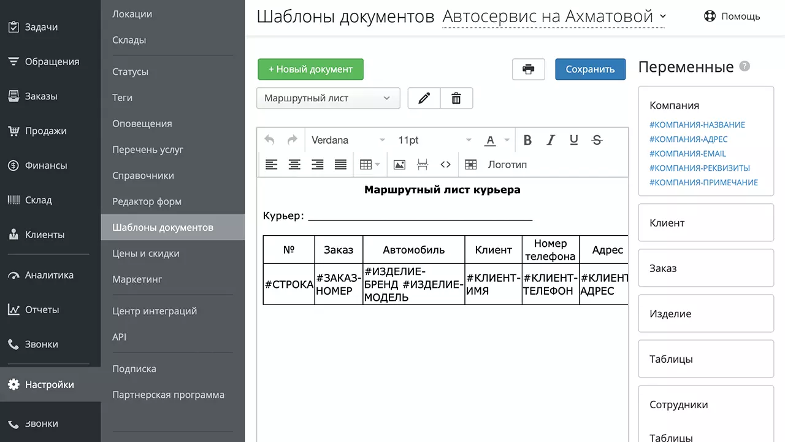Screen dimensions: 785x442
Task: Open Клиенты in left sidebar
Action: (x=50, y=235)
